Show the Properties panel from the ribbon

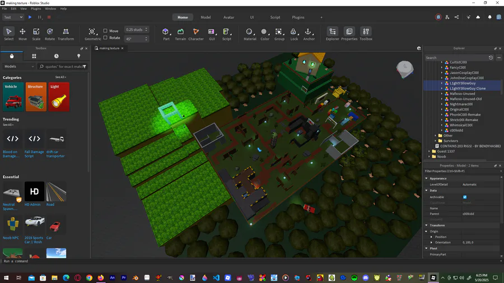point(349,34)
